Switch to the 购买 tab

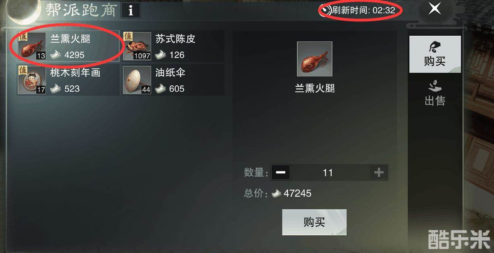[435, 54]
